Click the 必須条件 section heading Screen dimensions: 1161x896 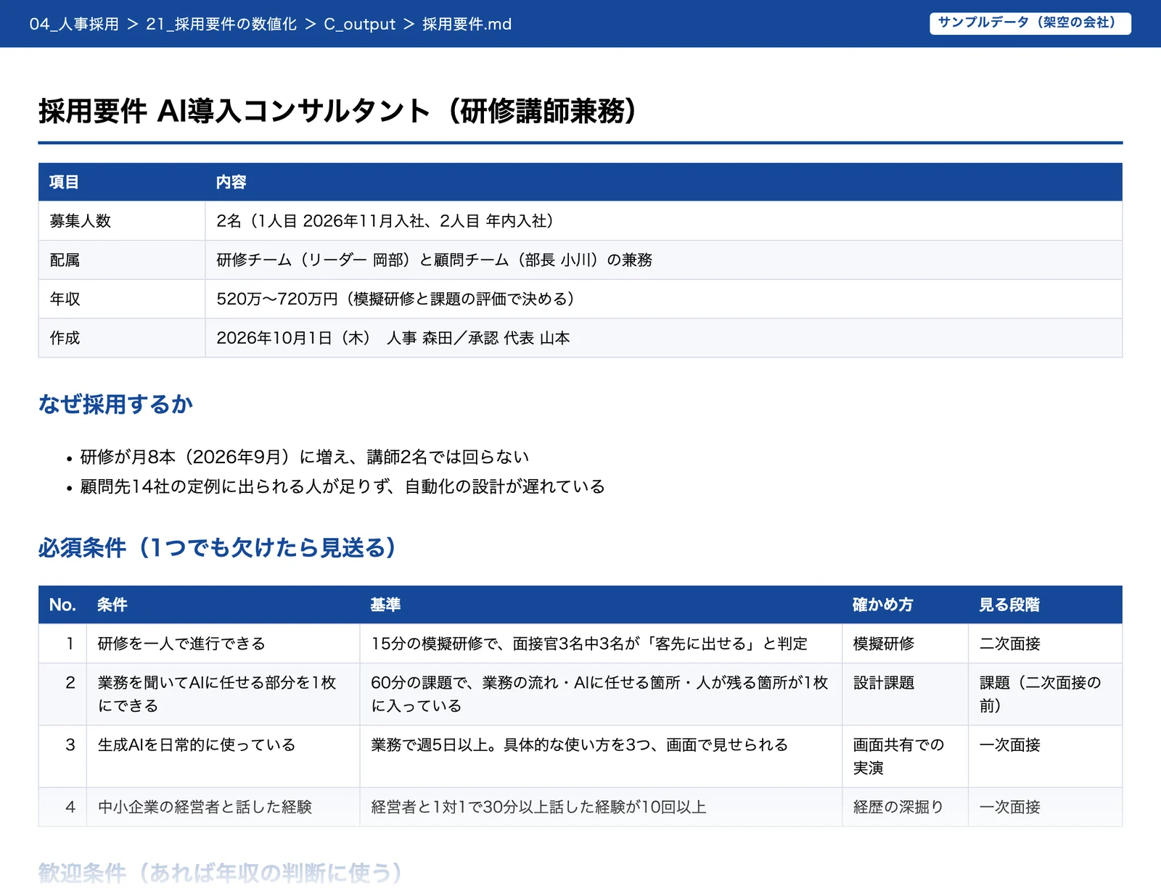[218, 547]
